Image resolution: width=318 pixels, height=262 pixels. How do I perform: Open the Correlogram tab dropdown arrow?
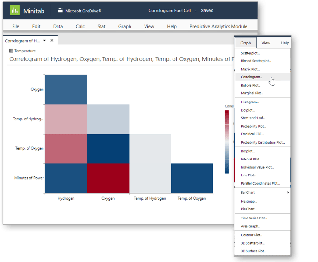pyautogui.click(x=44, y=40)
